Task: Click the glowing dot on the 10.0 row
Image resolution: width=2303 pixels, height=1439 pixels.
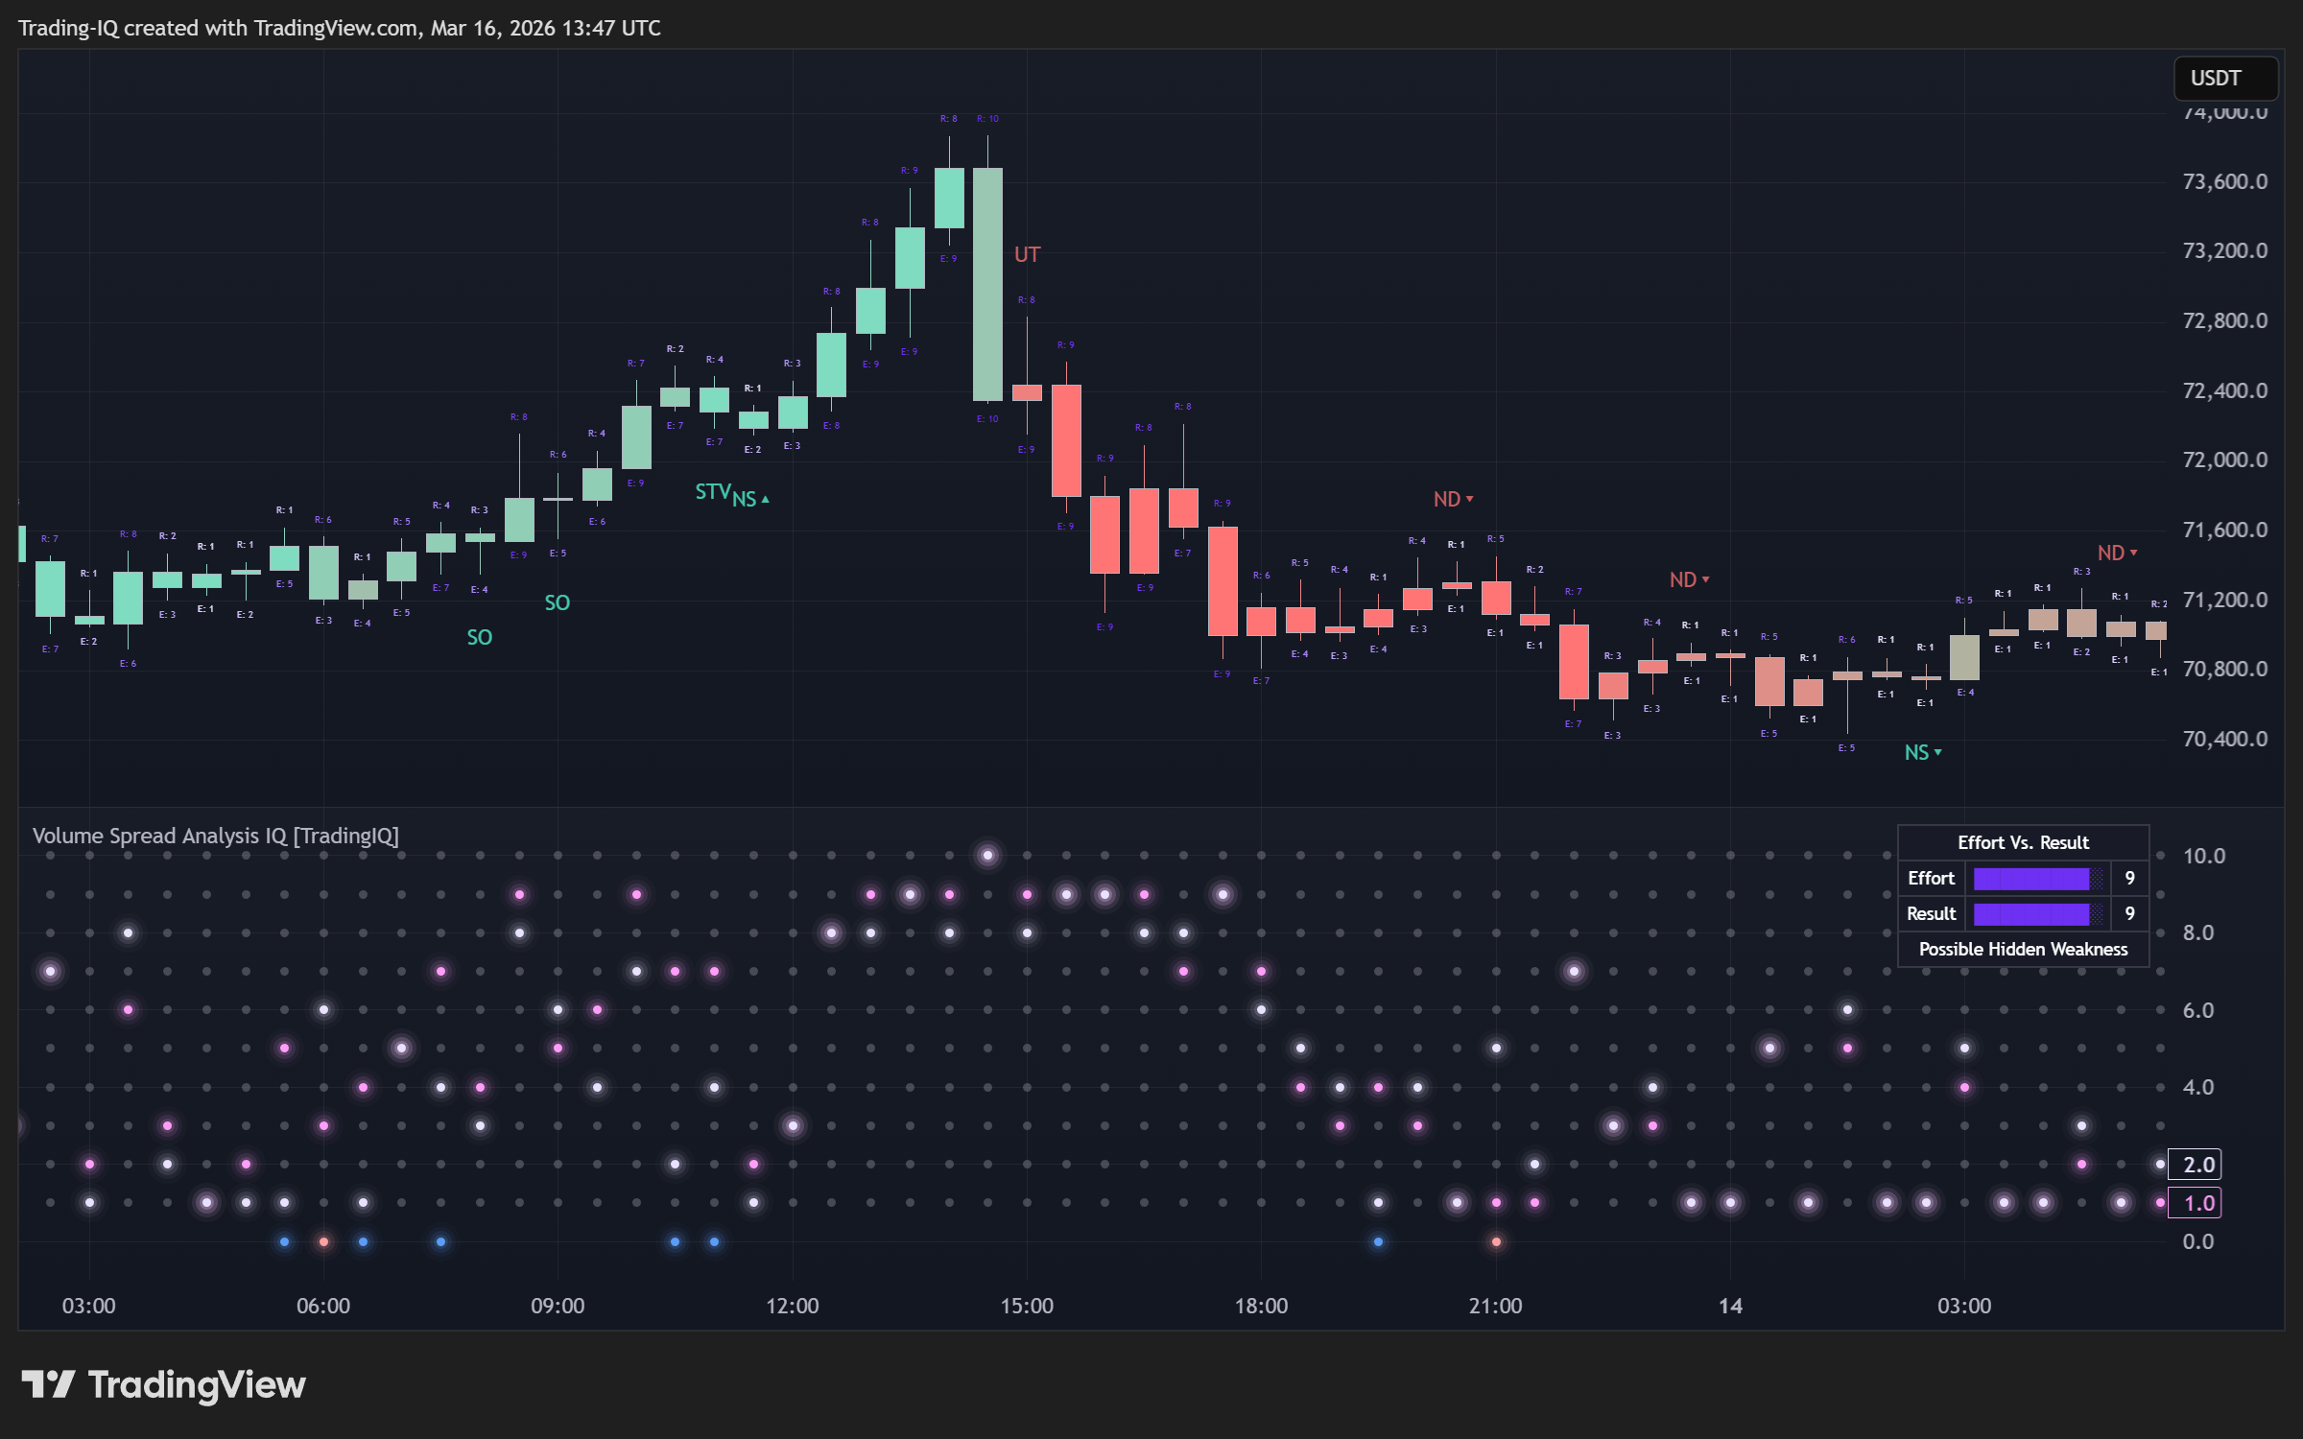Action: point(987,855)
